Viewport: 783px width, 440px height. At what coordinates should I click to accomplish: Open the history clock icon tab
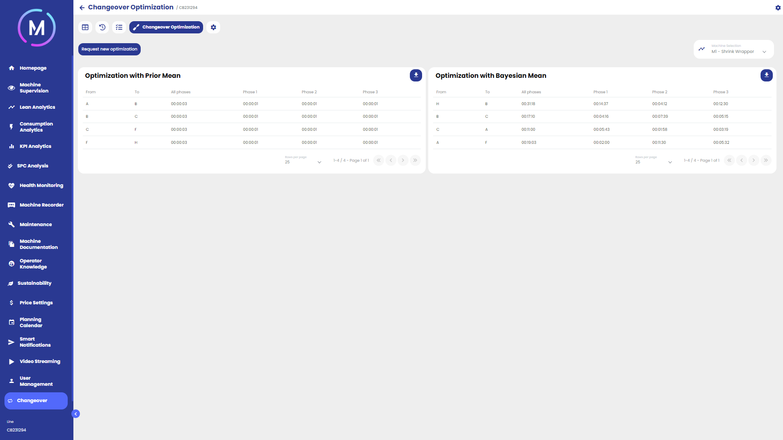pyautogui.click(x=102, y=27)
